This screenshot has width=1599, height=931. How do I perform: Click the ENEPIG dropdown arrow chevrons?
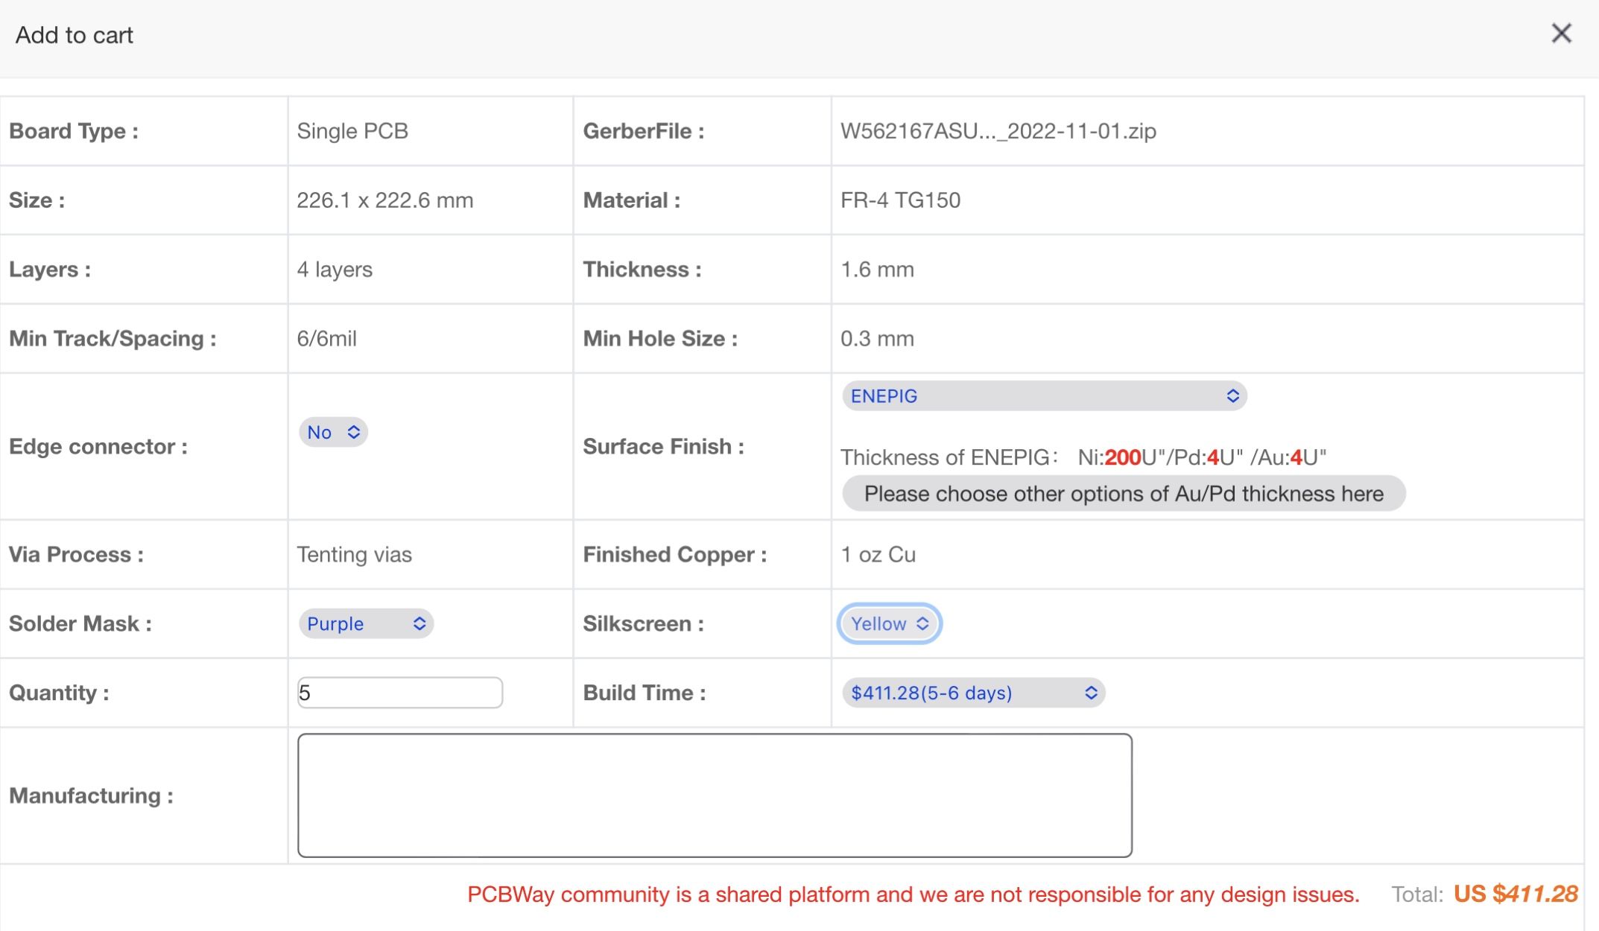click(1232, 395)
